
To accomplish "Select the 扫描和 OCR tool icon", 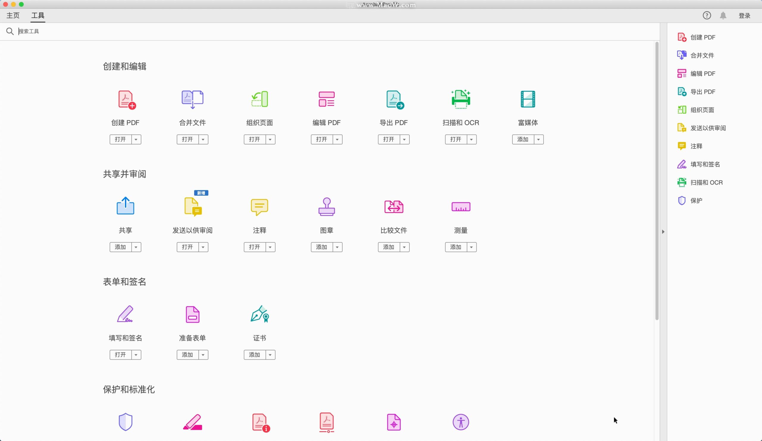I will pyautogui.click(x=460, y=99).
